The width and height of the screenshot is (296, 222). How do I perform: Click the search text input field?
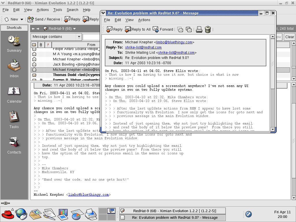pos(91,37)
